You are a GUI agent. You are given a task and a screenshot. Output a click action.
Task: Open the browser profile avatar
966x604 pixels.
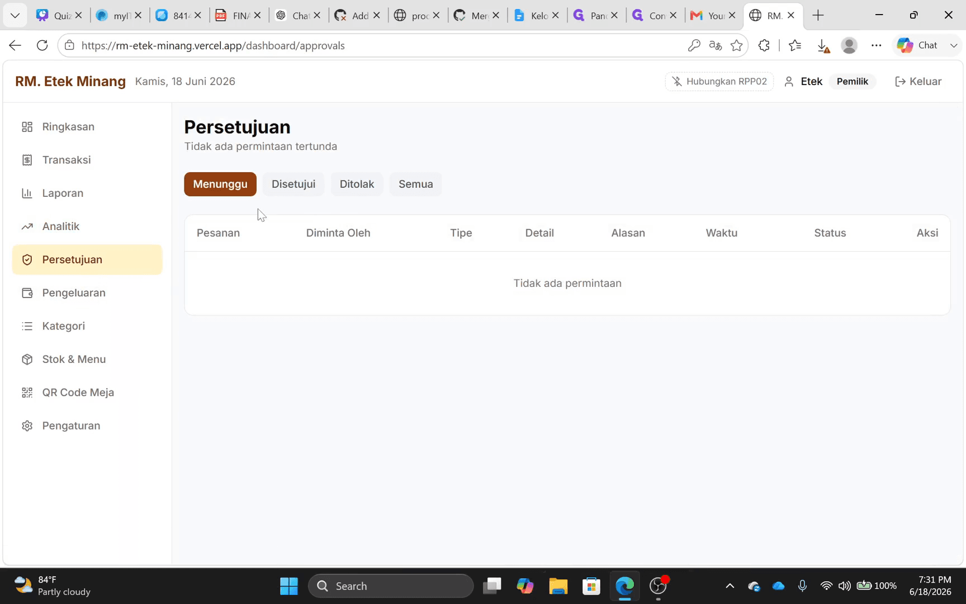pyautogui.click(x=849, y=45)
